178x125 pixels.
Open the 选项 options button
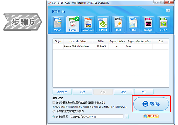point(82,92)
